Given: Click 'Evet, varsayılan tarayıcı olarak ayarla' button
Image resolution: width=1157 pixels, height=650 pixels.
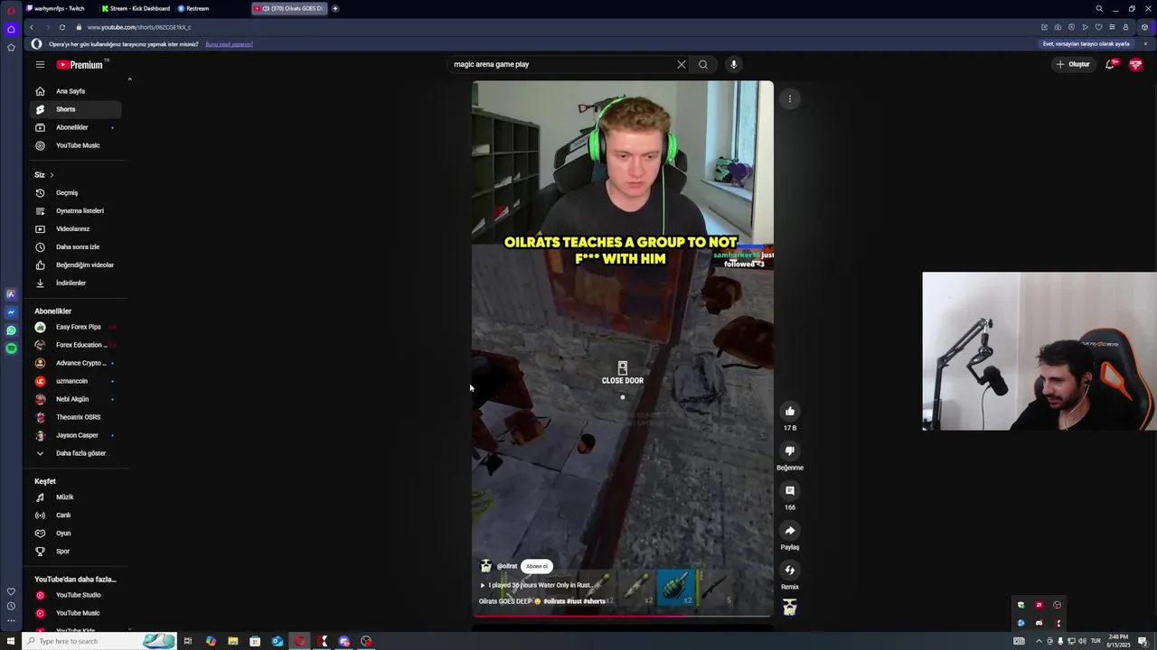Looking at the screenshot, I should 1086,43.
